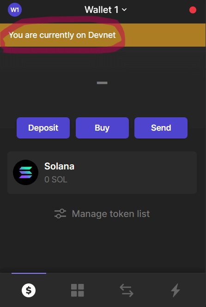The width and height of the screenshot is (206, 307).
Task: Click the "You are currently on Devnet" banner
Action: tap(103, 35)
